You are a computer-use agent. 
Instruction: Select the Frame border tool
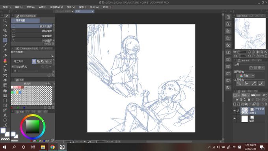click(5, 106)
